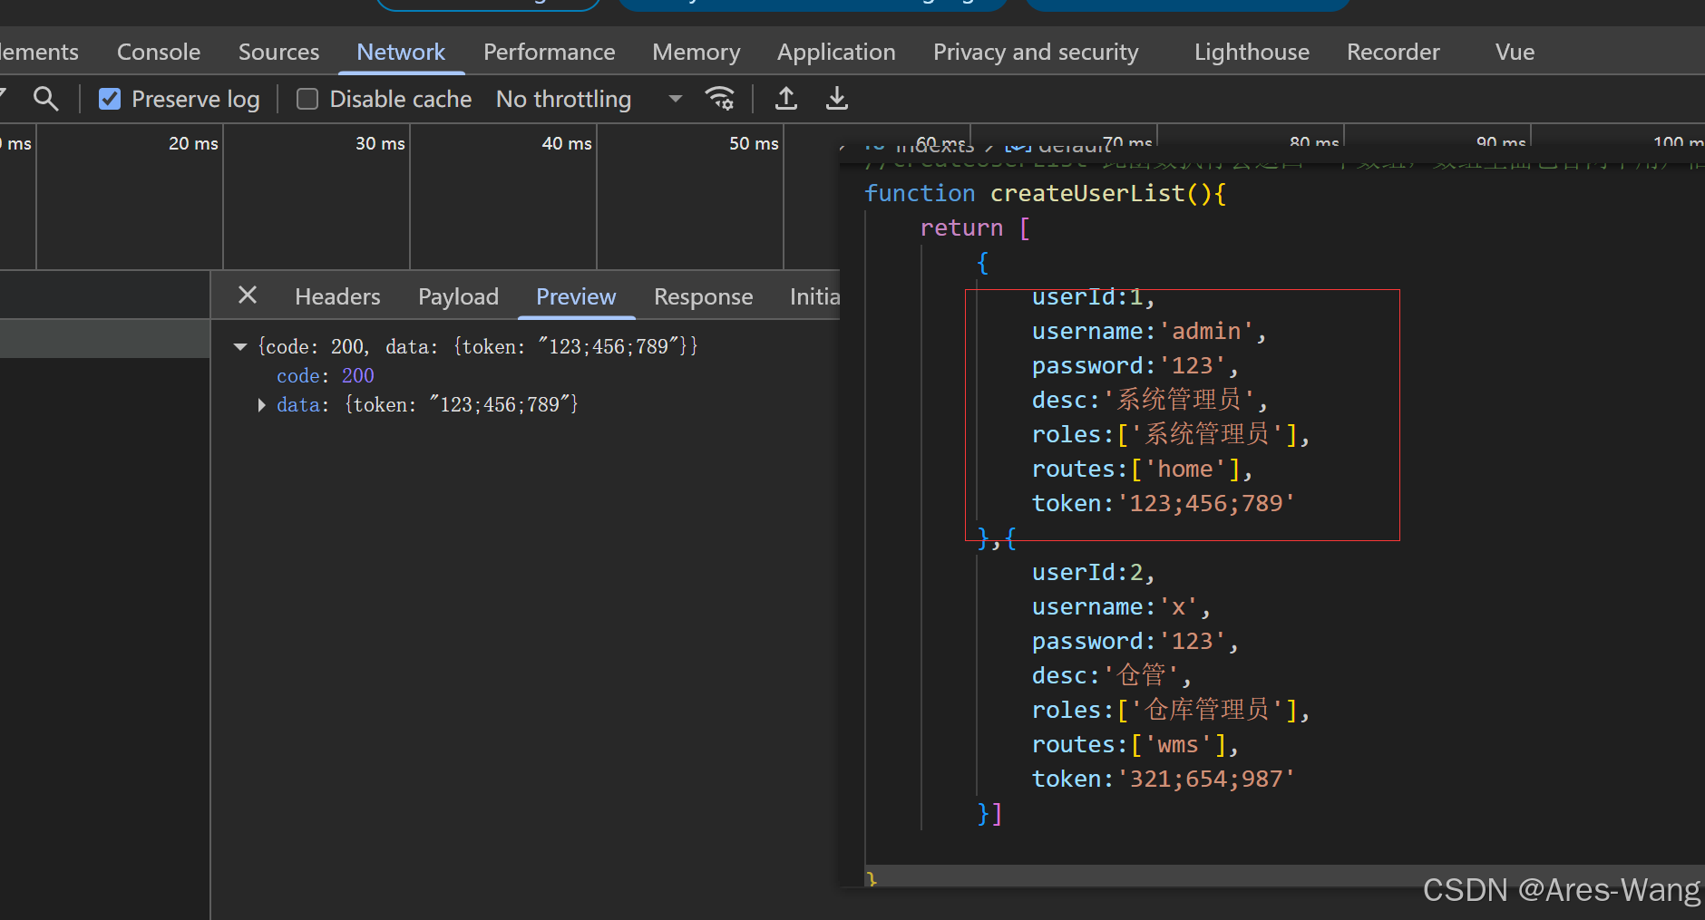Switch to the Console tab
The height and width of the screenshot is (920, 1705).
point(159,52)
